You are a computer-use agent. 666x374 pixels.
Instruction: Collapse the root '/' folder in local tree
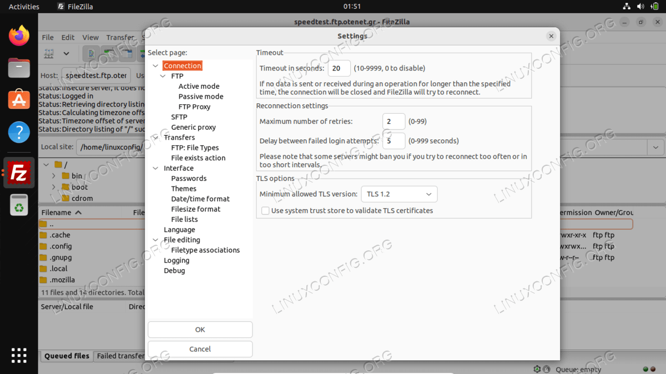pyautogui.click(x=46, y=165)
